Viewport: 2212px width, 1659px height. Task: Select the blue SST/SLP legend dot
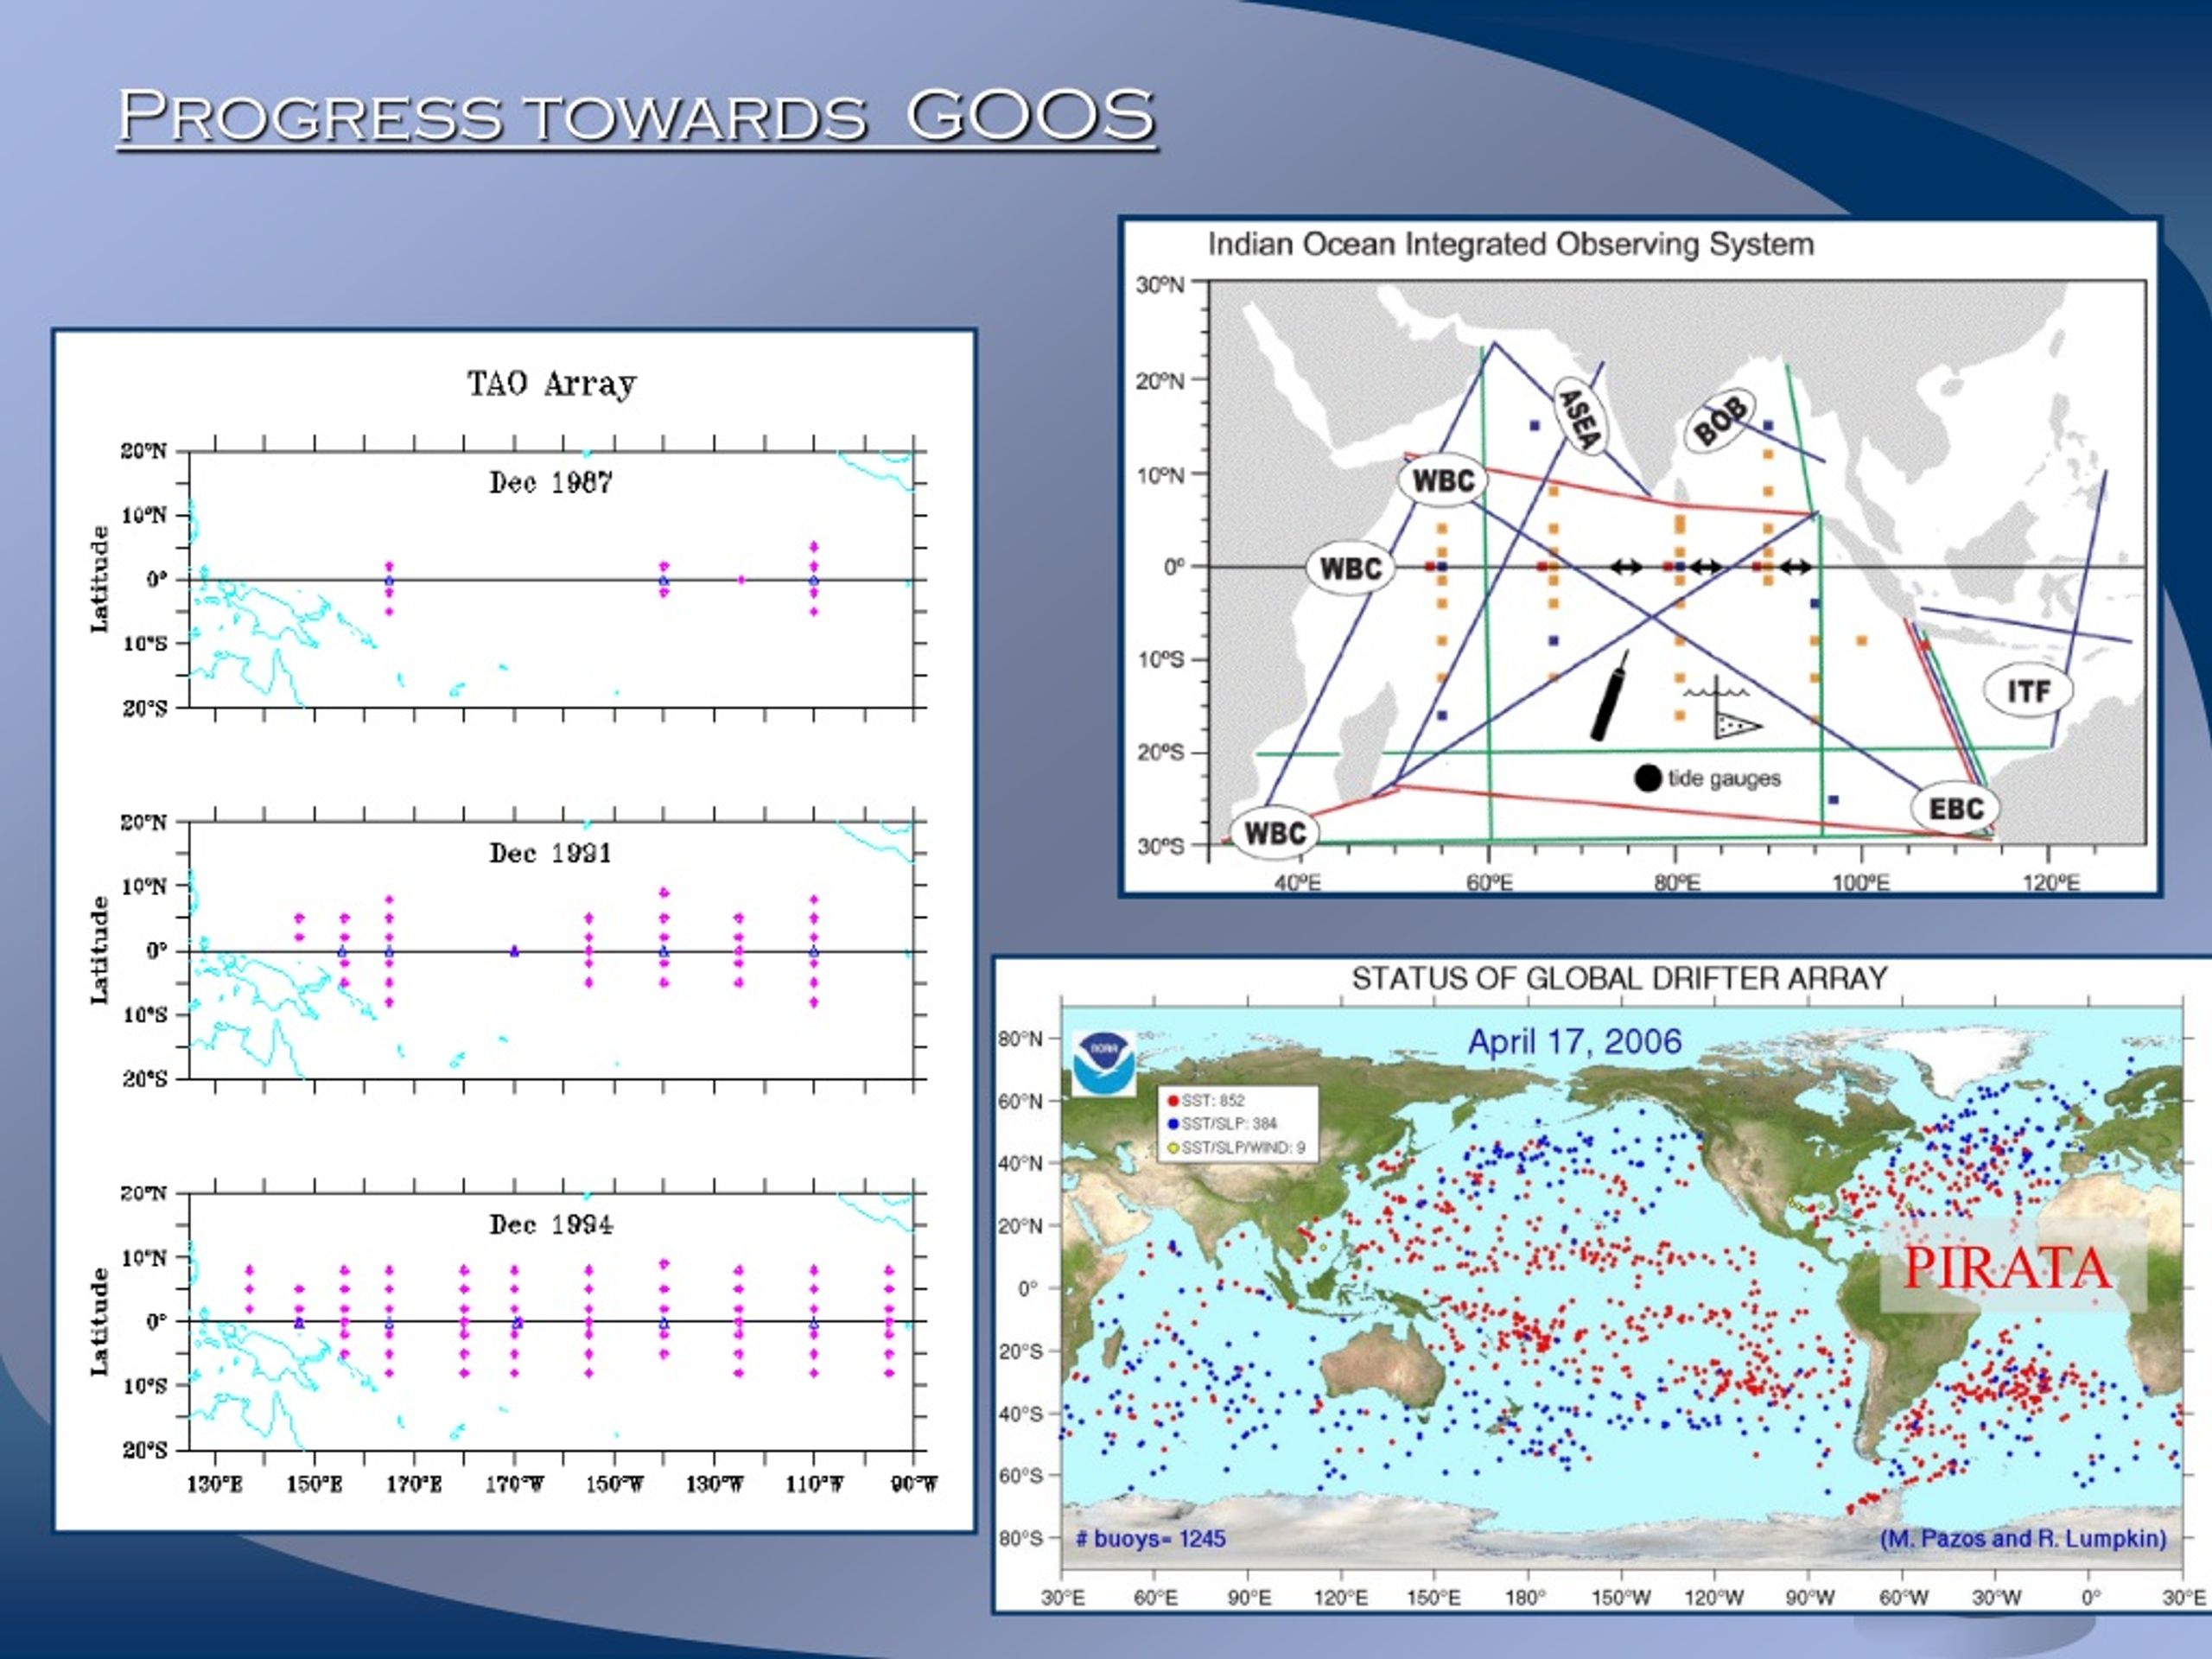1173,1124
